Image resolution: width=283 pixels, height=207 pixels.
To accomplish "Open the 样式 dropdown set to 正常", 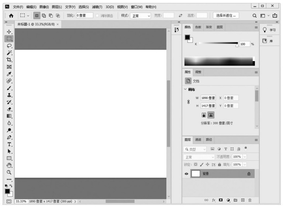I will 141,16.
